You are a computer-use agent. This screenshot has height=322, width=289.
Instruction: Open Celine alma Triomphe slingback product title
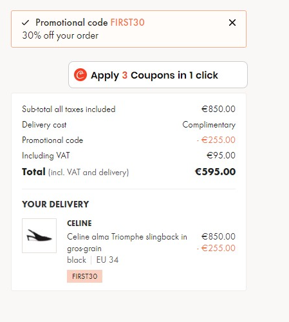(127, 243)
